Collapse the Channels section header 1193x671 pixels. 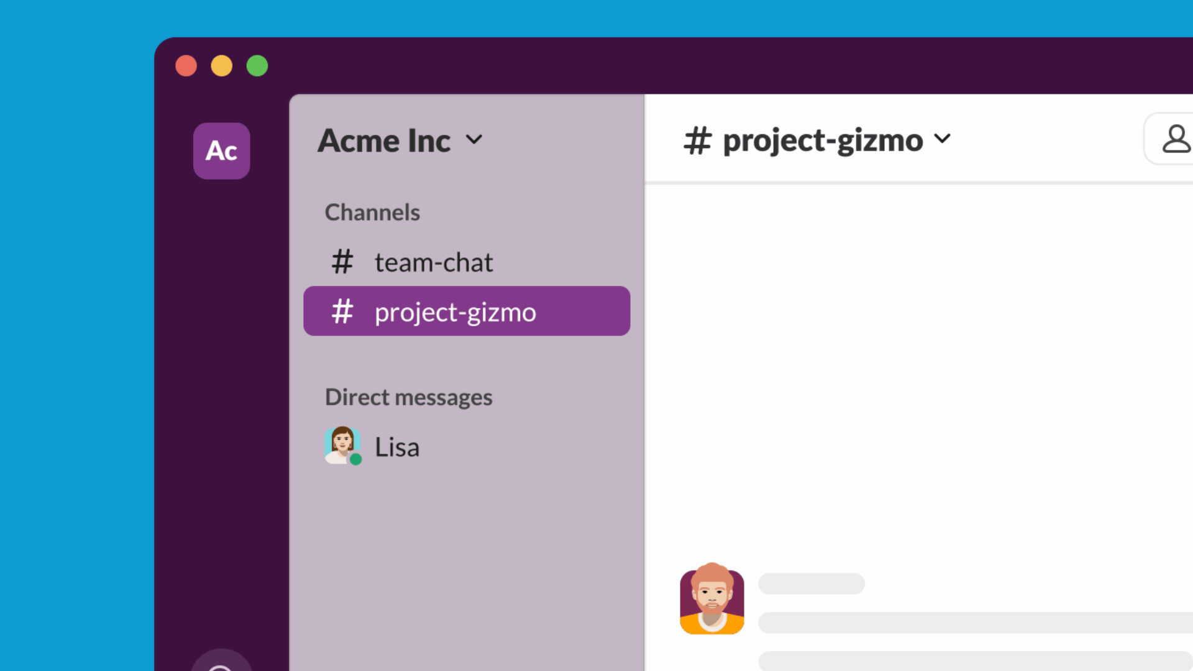[372, 212]
